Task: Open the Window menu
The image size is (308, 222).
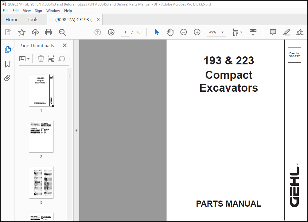Action: [x=53, y=11]
